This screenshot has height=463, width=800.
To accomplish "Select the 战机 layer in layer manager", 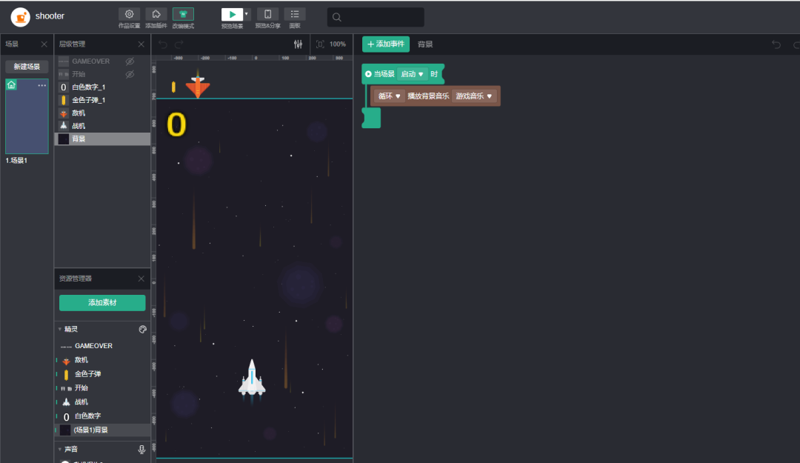I will pos(102,126).
